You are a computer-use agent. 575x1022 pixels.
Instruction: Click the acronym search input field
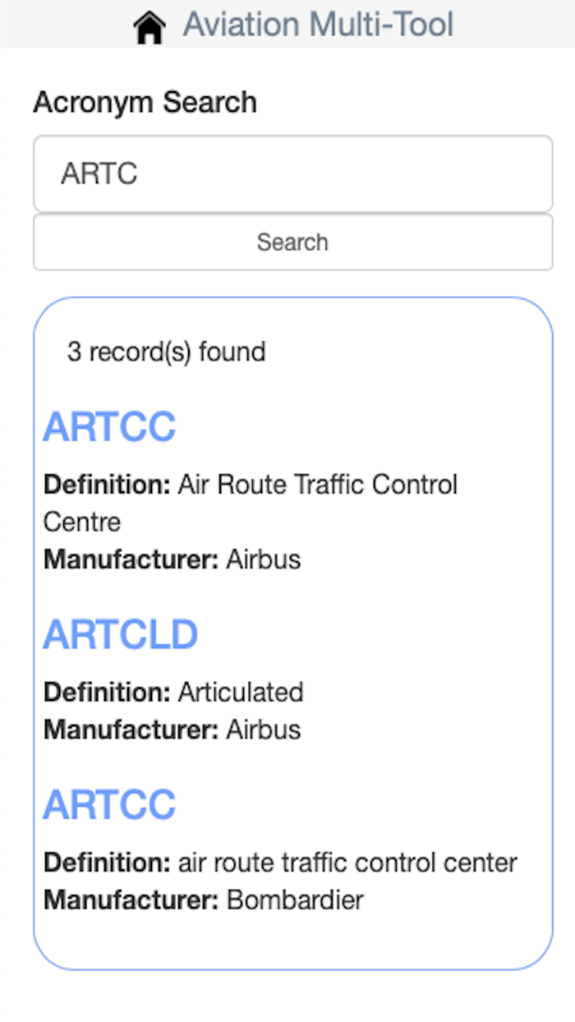pos(292,173)
